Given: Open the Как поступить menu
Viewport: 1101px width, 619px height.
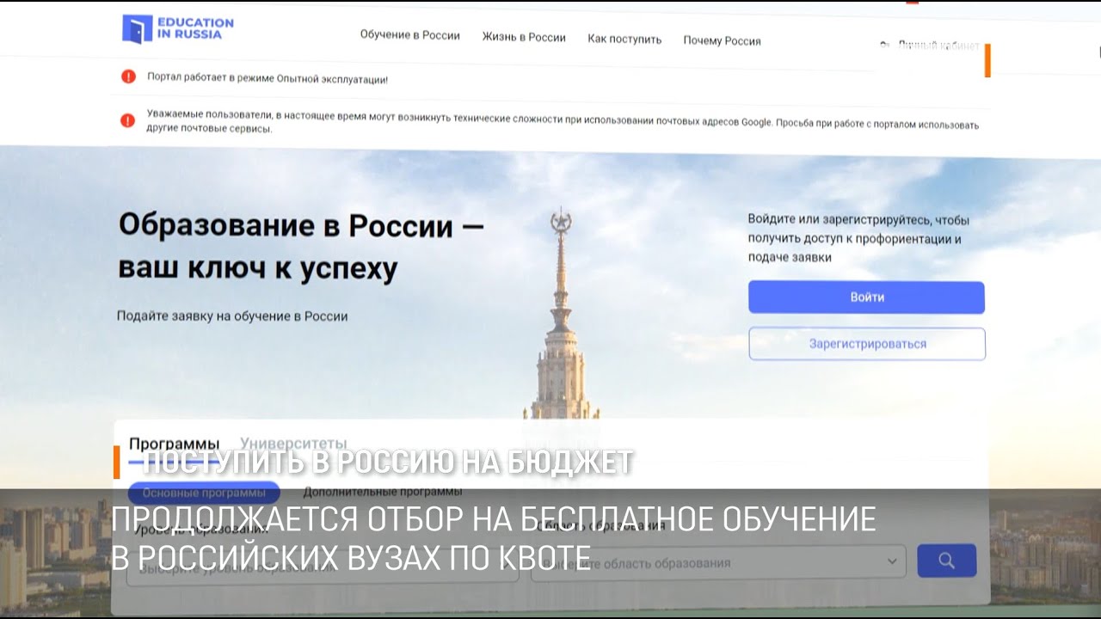Looking at the screenshot, I should click(x=624, y=40).
